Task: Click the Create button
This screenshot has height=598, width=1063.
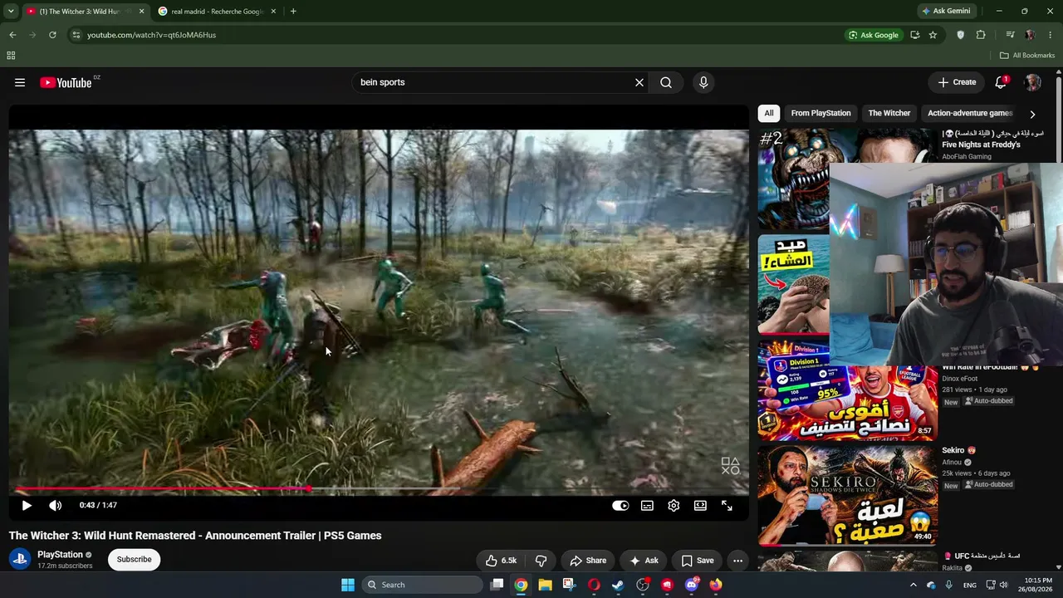Action: click(x=957, y=82)
